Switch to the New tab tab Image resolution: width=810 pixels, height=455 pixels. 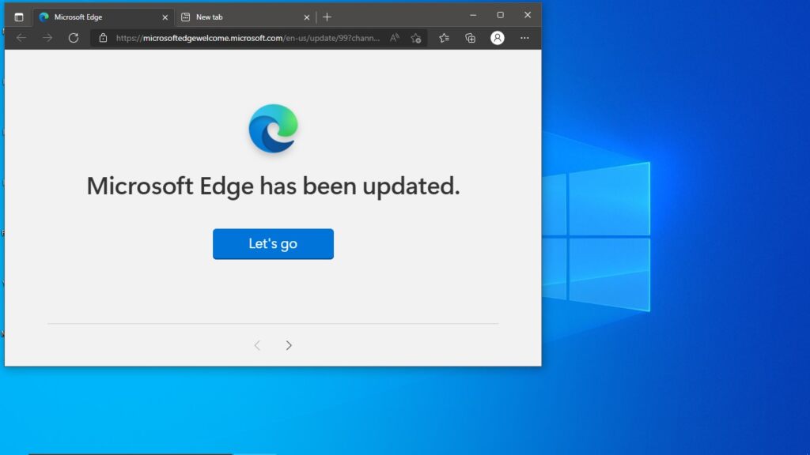click(x=245, y=17)
